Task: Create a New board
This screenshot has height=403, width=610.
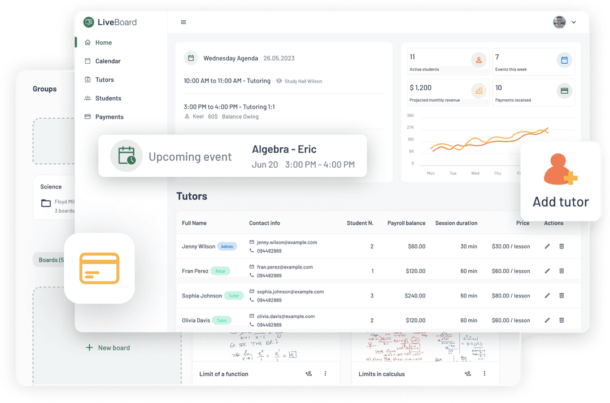Action: pyautogui.click(x=107, y=348)
